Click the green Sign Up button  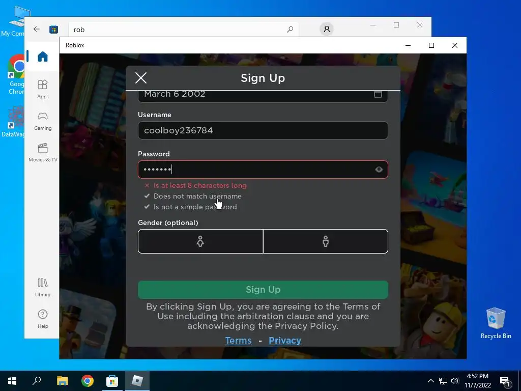coord(263,290)
